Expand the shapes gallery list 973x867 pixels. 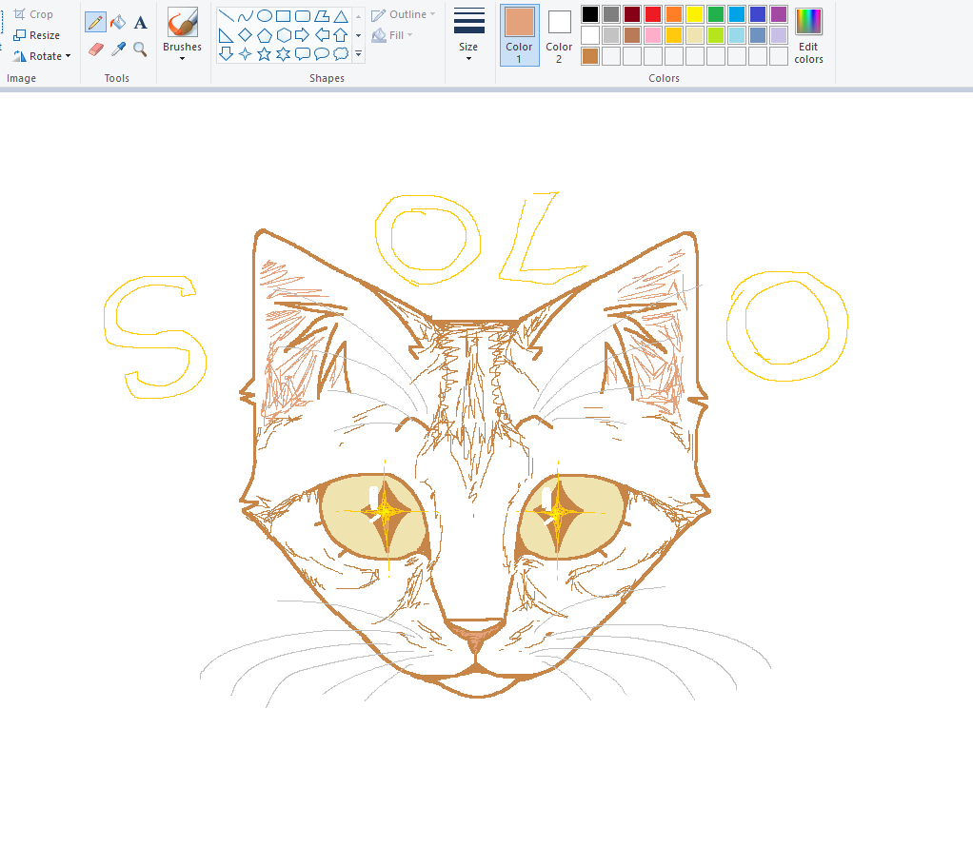359,54
